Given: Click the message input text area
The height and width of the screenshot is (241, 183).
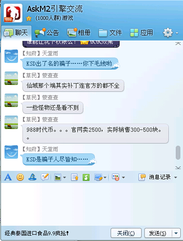Looking at the screenshot, I should (92, 204).
